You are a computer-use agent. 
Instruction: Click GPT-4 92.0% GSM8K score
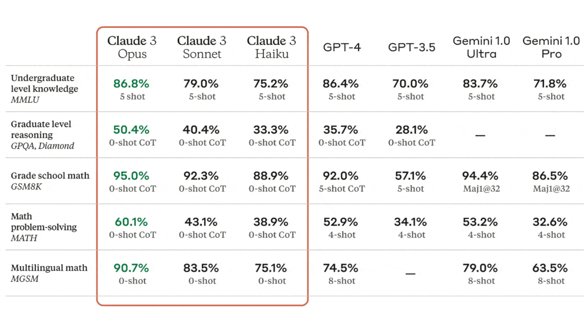(x=341, y=176)
